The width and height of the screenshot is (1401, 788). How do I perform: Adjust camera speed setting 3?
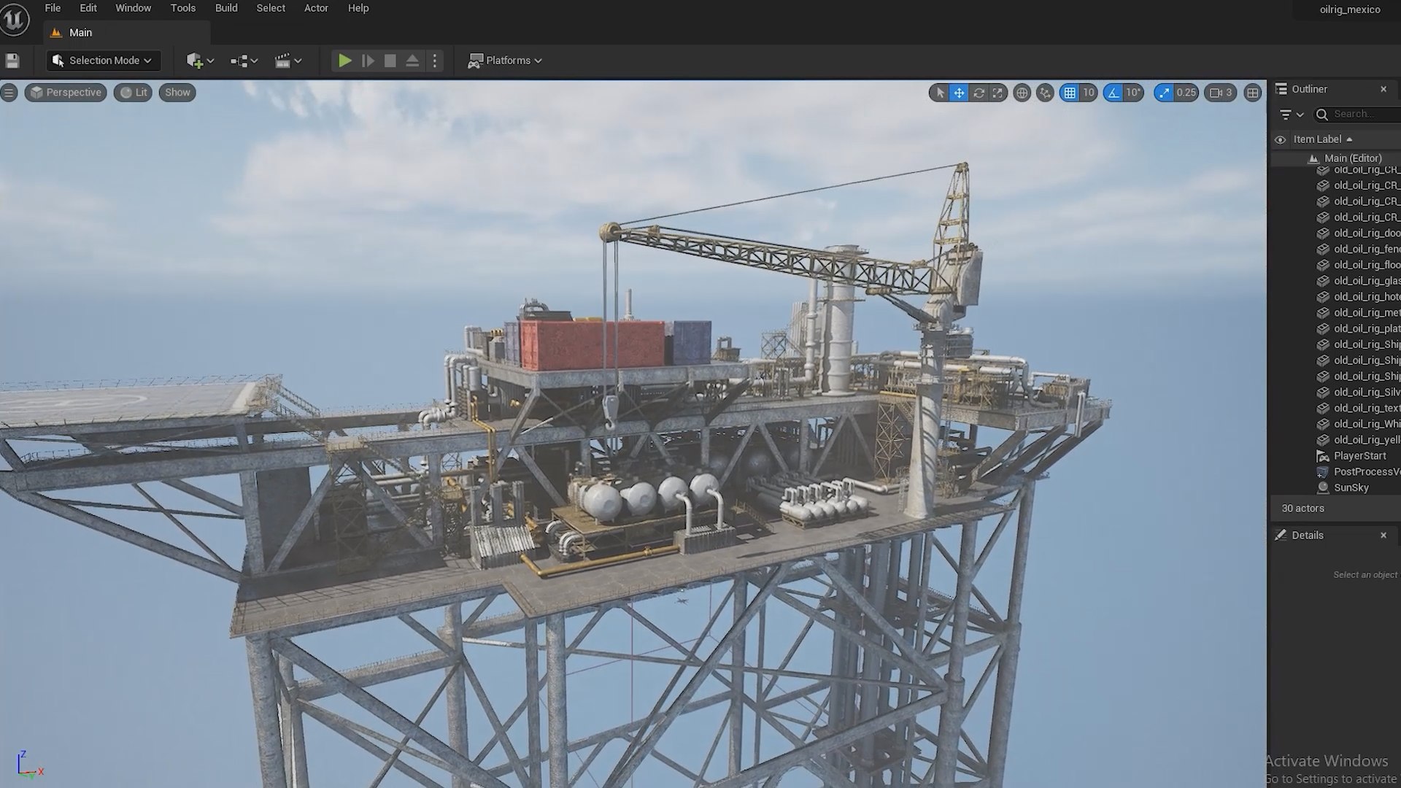[x=1221, y=93]
